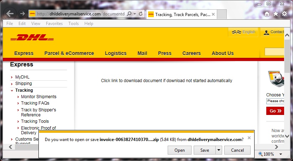Close the Tracking, Track Parcels tab
Screen dimensions: 293x161
213,14
